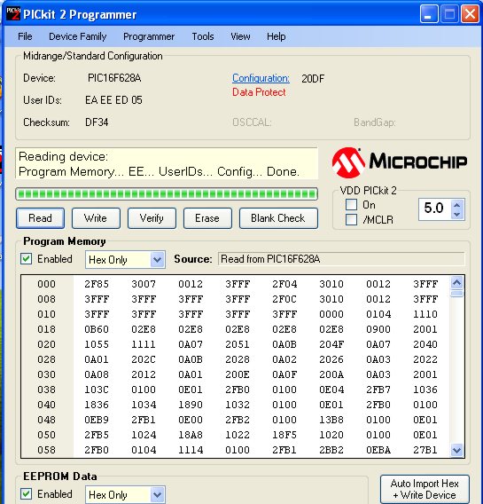
Task: Expand Program Memory Hex Only dropdown
Action: pos(157,259)
